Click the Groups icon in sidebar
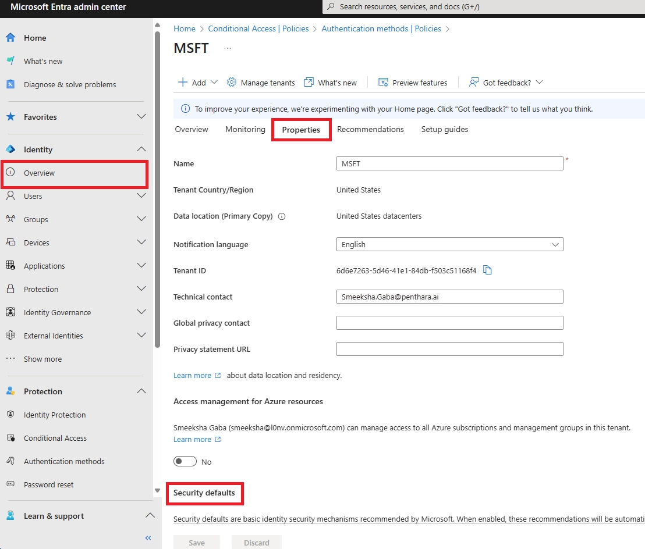Screen dimensions: 645x549 [x=10, y=219]
